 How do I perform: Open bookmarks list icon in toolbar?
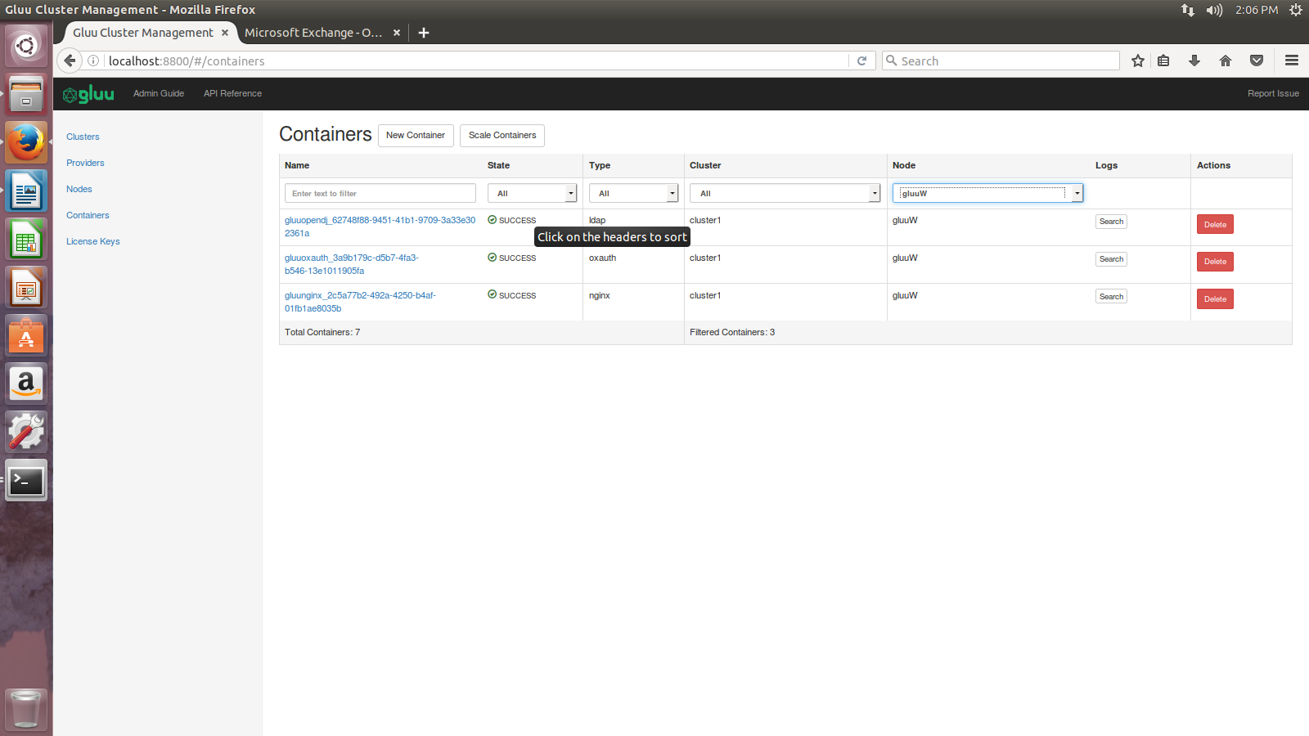[x=1163, y=61]
